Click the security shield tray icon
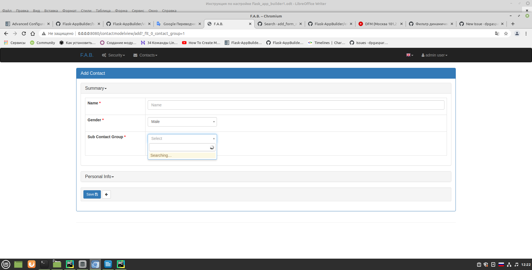The width and height of the screenshot is (532, 270). [486, 264]
